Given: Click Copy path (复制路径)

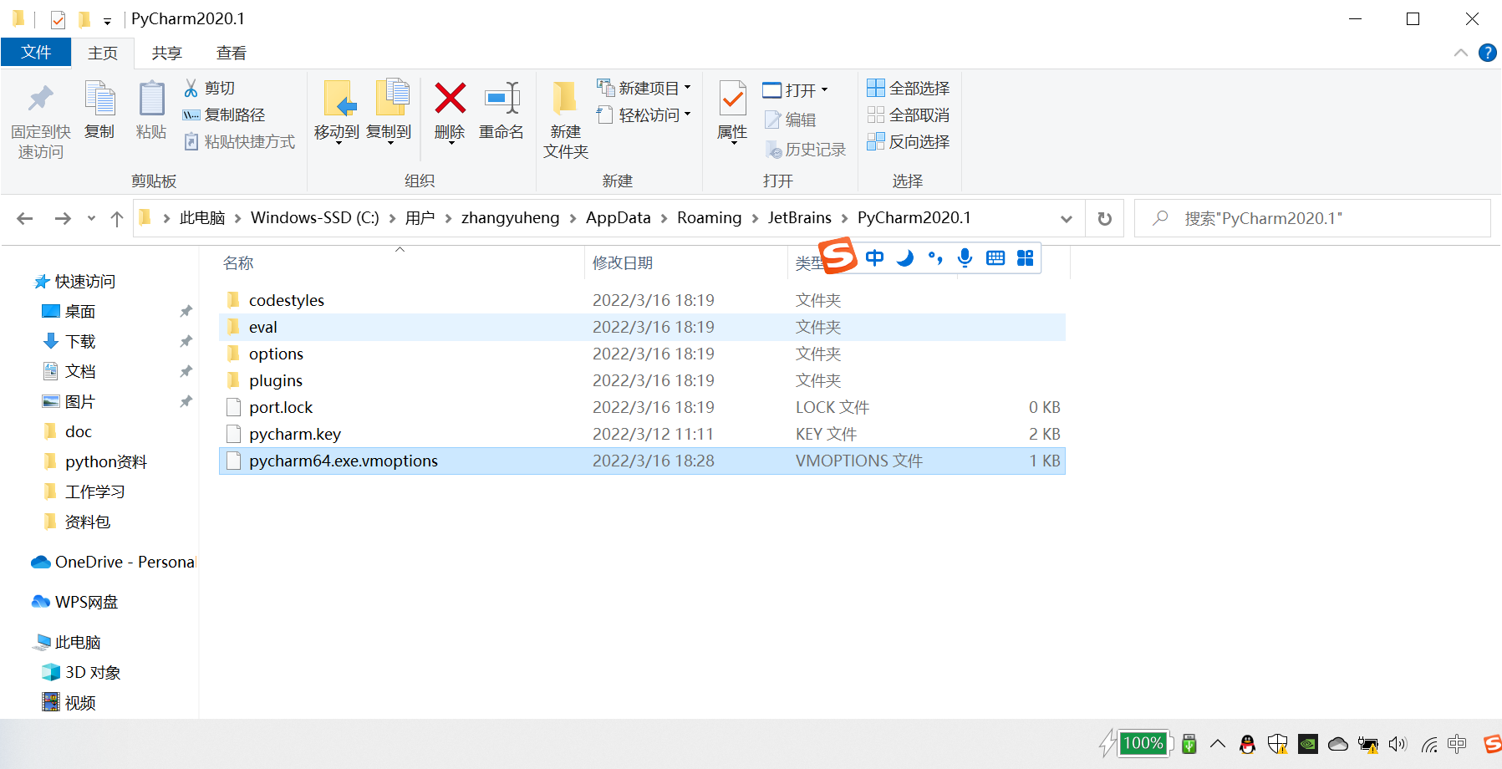Looking at the screenshot, I should coord(224,115).
